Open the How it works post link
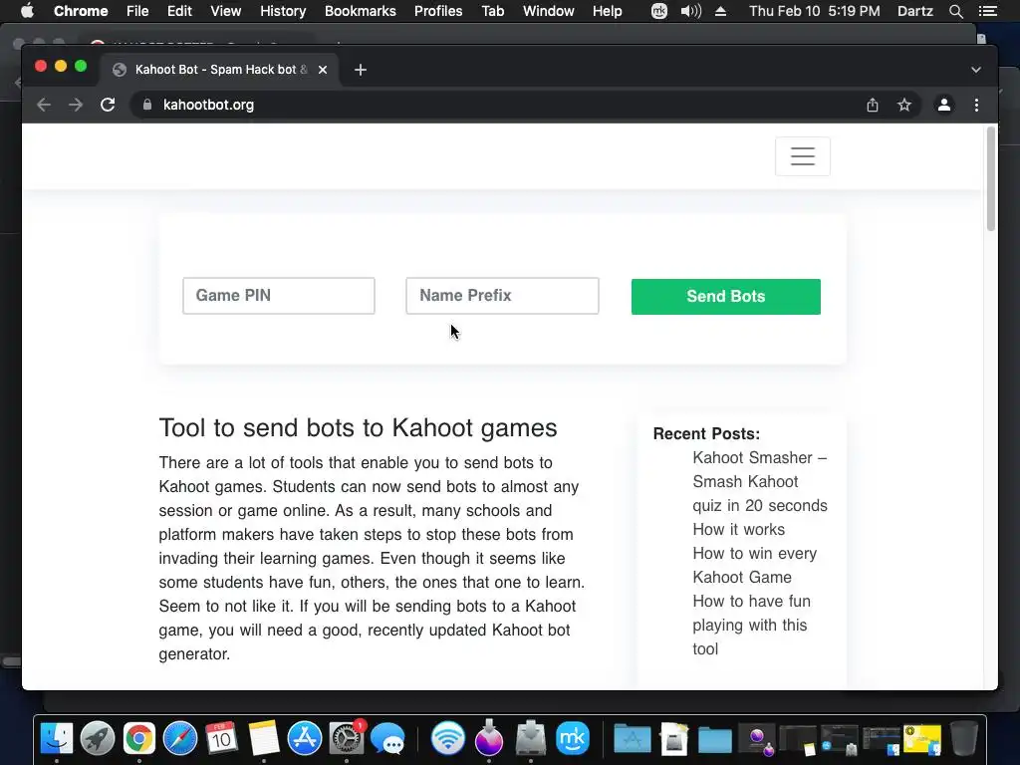 pos(739,530)
